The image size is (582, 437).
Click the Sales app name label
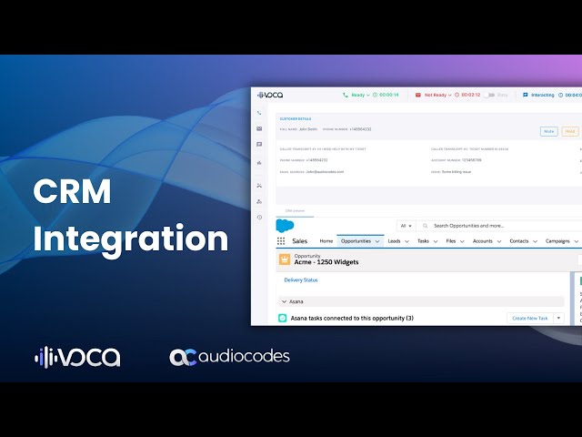pyautogui.click(x=299, y=241)
